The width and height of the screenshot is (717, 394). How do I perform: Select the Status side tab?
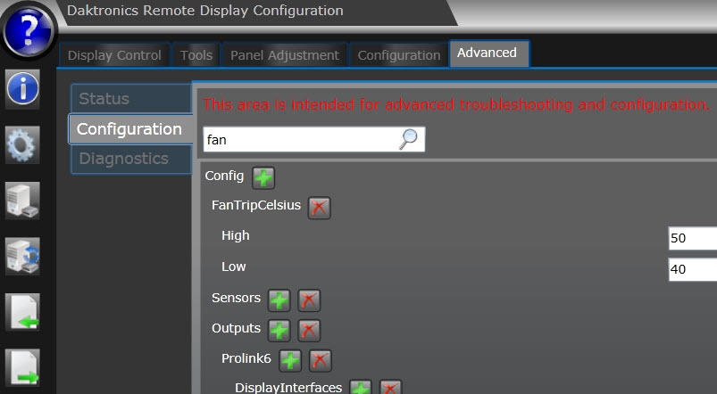point(130,99)
